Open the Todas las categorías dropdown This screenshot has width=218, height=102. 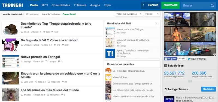pyautogui.click(x=129, y=14)
